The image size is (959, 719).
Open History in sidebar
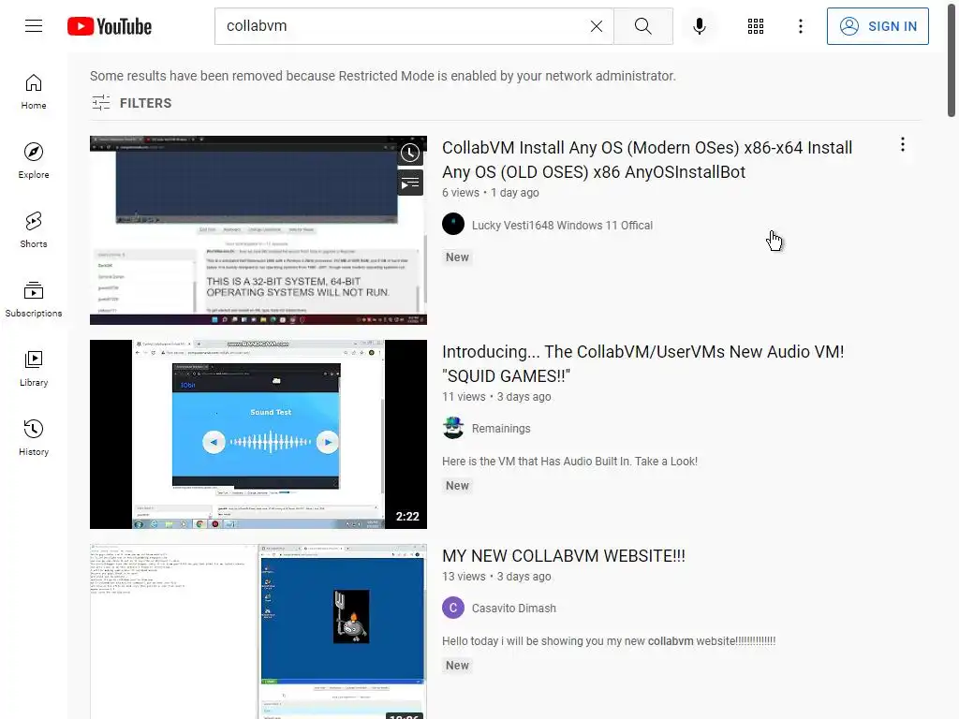[x=34, y=438]
